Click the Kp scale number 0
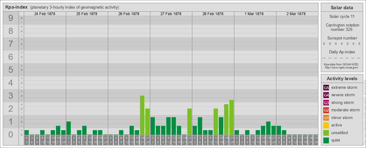The height and width of the screenshot is (148, 366). [x=11, y=134]
